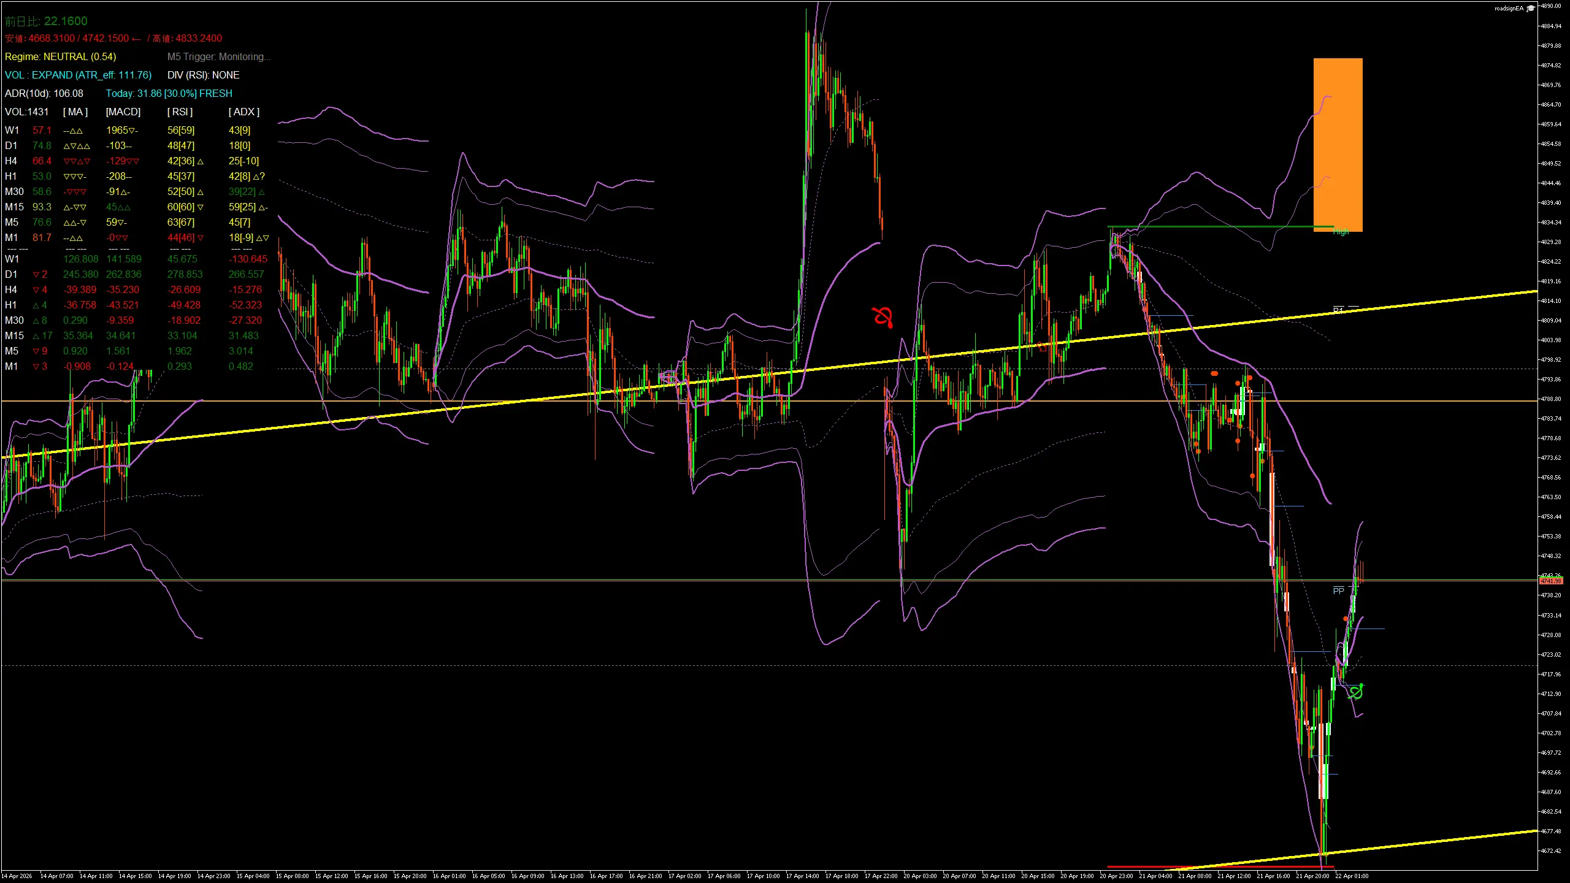This screenshot has width=1570, height=883.
Task: Click the red down-triangle beside the M5 dashboard row
Action: click(37, 351)
